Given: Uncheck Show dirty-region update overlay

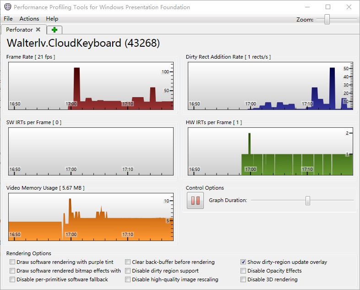Looking at the screenshot, I should (x=244, y=262).
